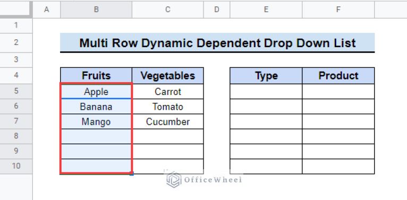This screenshot has height=200, width=407.
Task: Click the Carrot cell
Action: click(x=168, y=91)
